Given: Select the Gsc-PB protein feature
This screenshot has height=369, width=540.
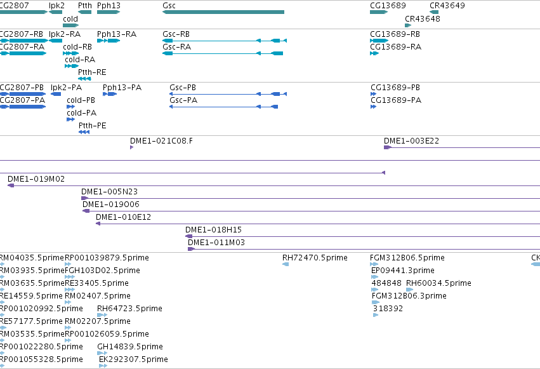Looking at the screenshot, I should pyautogui.click(x=228, y=94).
